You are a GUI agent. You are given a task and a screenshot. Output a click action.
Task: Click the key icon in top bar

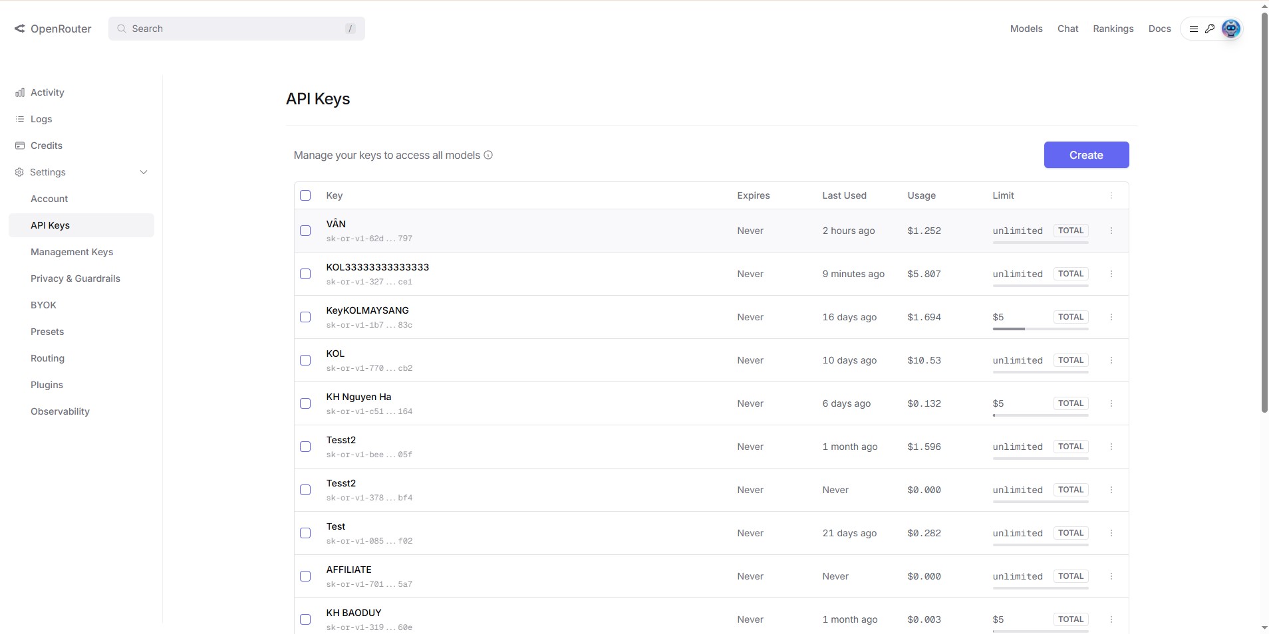tap(1210, 29)
